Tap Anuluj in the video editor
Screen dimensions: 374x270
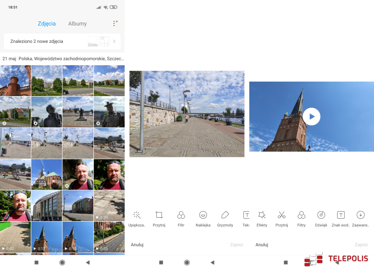(x=262, y=245)
